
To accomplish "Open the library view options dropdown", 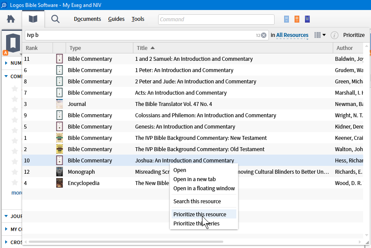I will coord(320,35).
